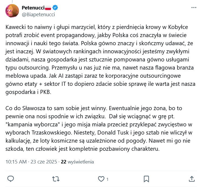The image size is (202, 187).
Task: Click the date 23 cze 2025
Action: click(44, 162)
